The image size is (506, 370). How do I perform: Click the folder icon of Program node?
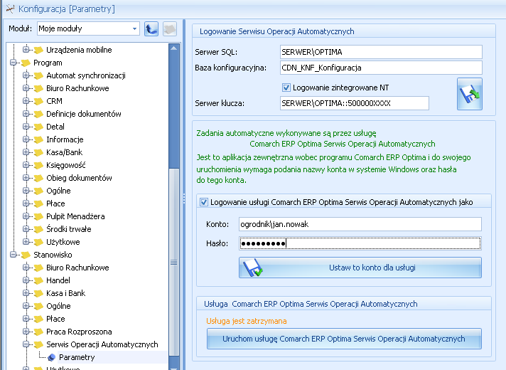pyautogui.click(x=26, y=63)
